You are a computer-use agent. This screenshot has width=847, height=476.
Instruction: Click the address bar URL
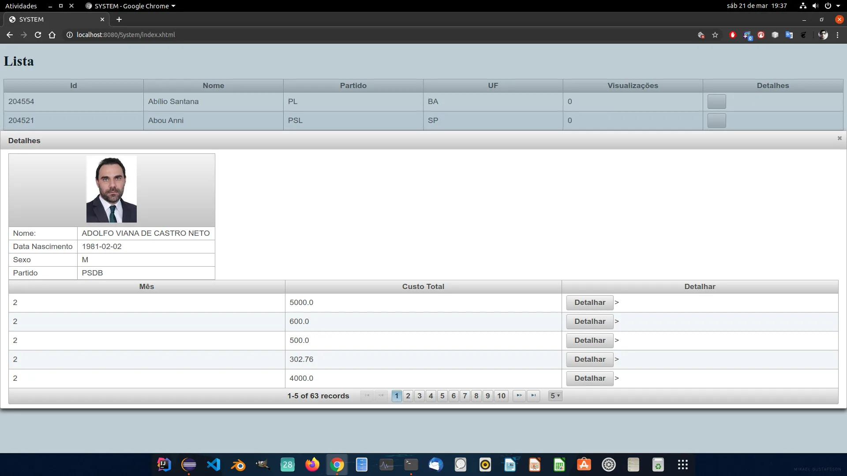coord(126,35)
